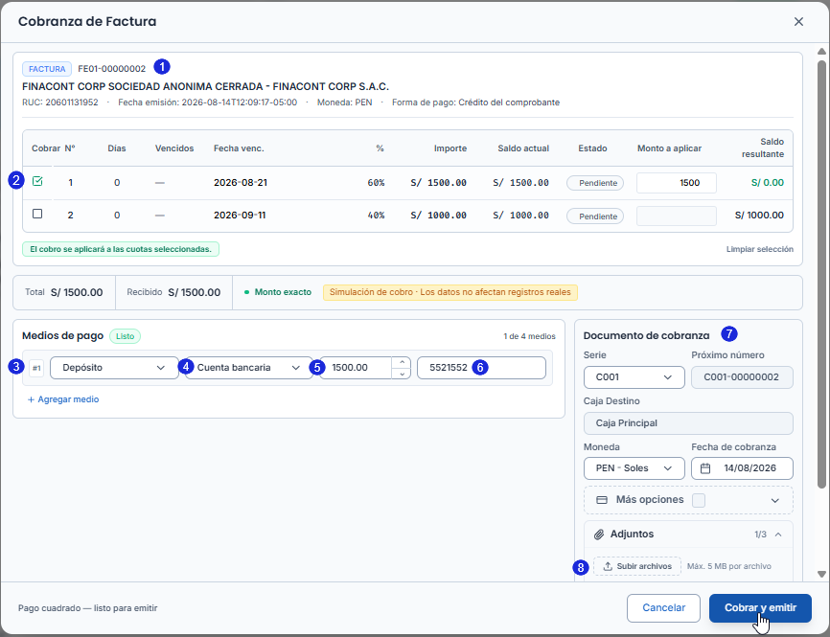Close the Cobranza de Factura dialog
Viewport: 830px width, 637px height.
[798, 22]
